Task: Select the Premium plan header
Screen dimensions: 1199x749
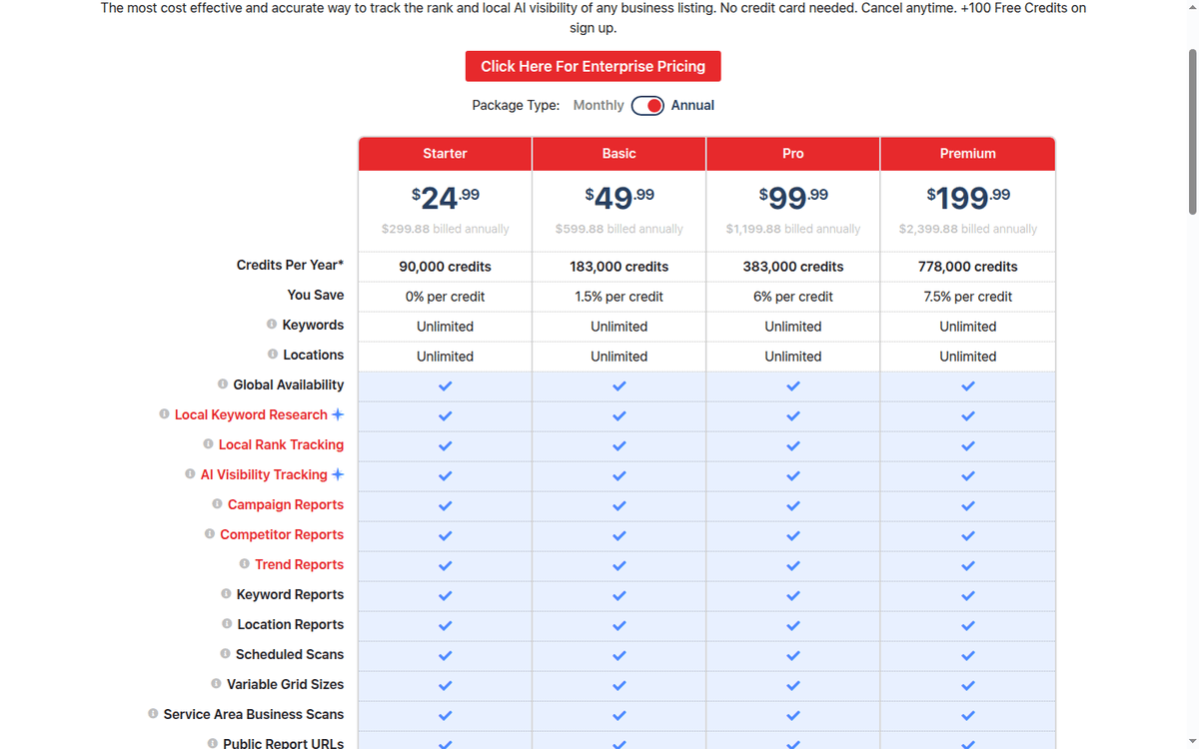Action: [968, 154]
